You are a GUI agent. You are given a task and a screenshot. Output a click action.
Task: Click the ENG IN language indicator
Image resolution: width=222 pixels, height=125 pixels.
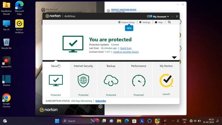(x=184, y=121)
